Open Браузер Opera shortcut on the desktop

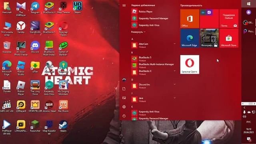tap(63, 29)
